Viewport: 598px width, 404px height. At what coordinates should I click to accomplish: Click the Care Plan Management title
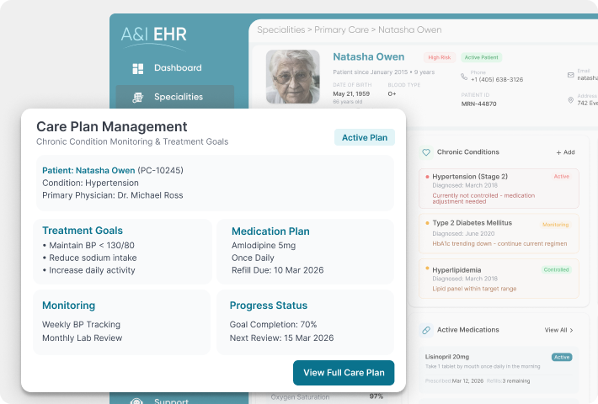(x=112, y=126)
